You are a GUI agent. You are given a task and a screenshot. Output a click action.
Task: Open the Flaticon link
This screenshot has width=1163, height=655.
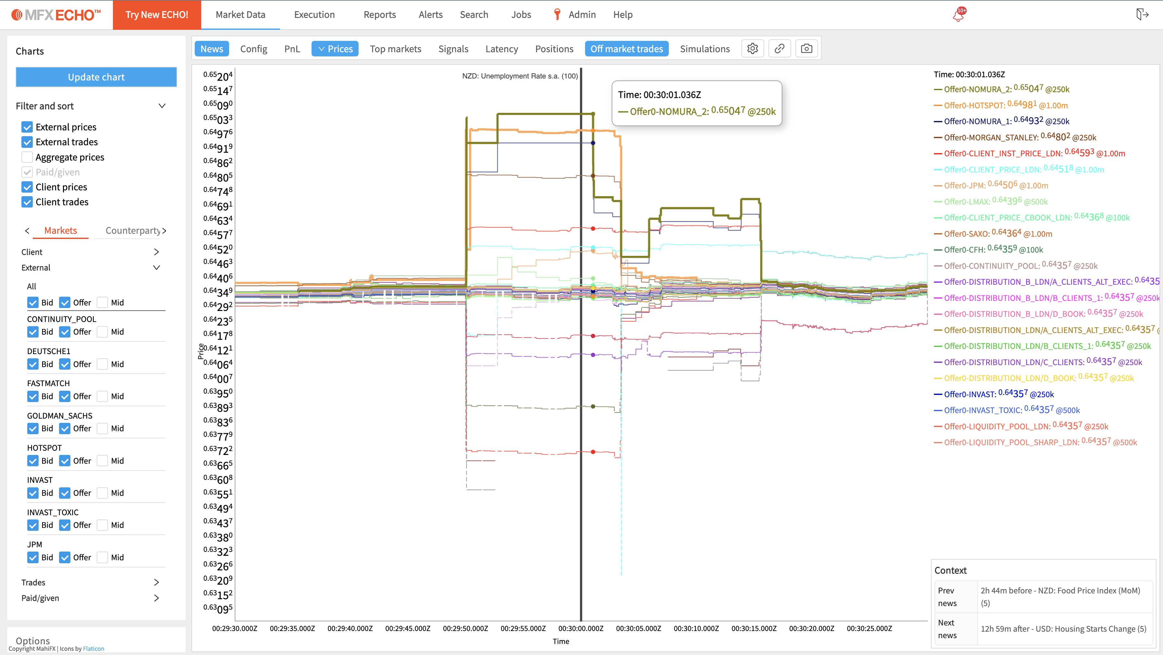[x=93, y=649]
